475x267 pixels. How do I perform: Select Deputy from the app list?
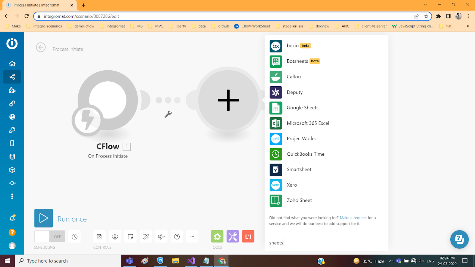pyautogui.click(x=326, y=92)
